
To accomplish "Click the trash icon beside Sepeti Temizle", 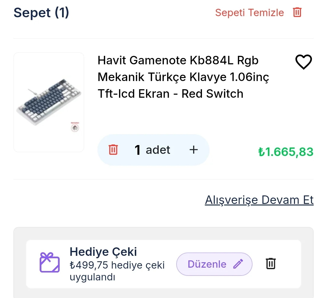I will pyautogui.click(x=297, y=12).
